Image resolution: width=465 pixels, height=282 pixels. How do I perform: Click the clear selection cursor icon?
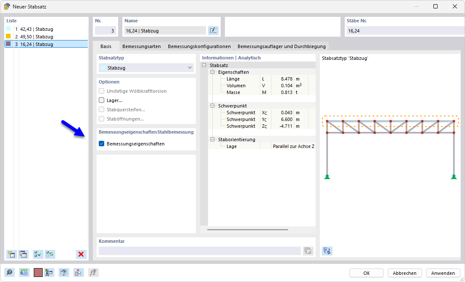coord(78,273)
